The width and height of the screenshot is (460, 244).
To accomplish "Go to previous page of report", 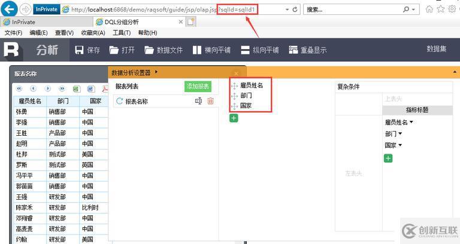I will click(33, 89).
